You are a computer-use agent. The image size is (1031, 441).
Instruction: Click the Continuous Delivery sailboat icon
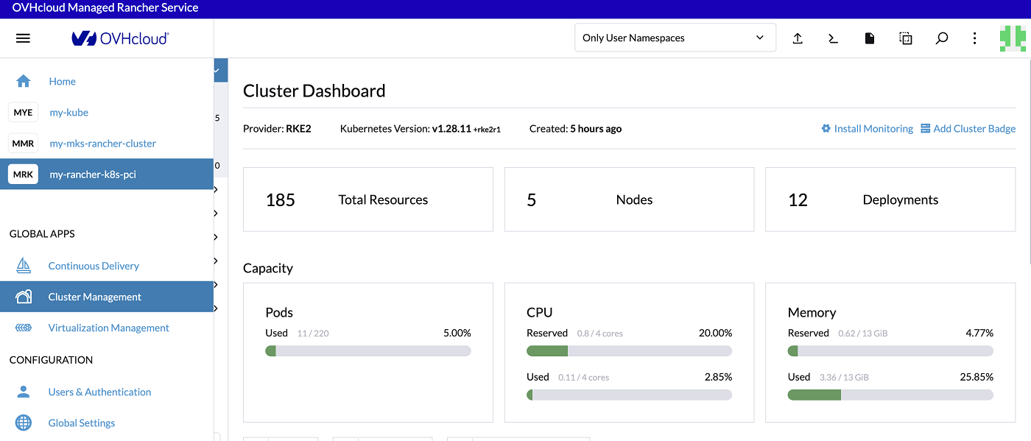pyautogui.click(x=23, y=265)
